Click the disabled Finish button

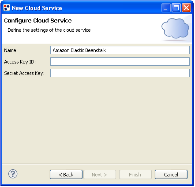click(135, 175)
